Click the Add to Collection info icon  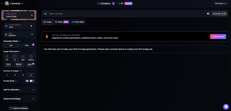pos(21,90)
